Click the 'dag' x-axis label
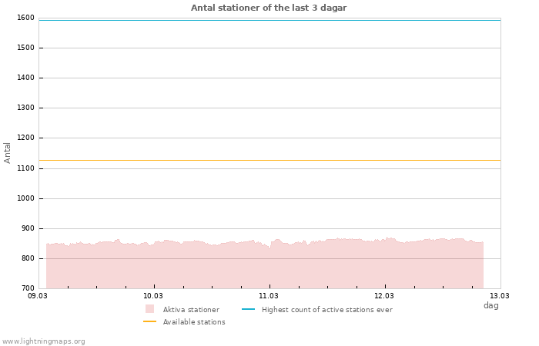 (x=490, y=305)
